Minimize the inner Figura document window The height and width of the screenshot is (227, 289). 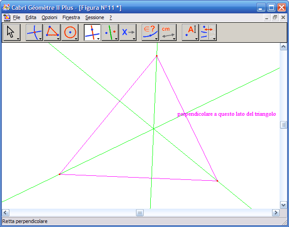[267, 18]
